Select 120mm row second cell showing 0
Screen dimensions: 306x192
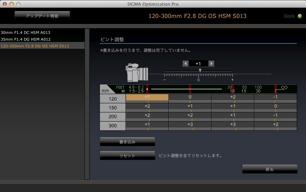[190, 99]
